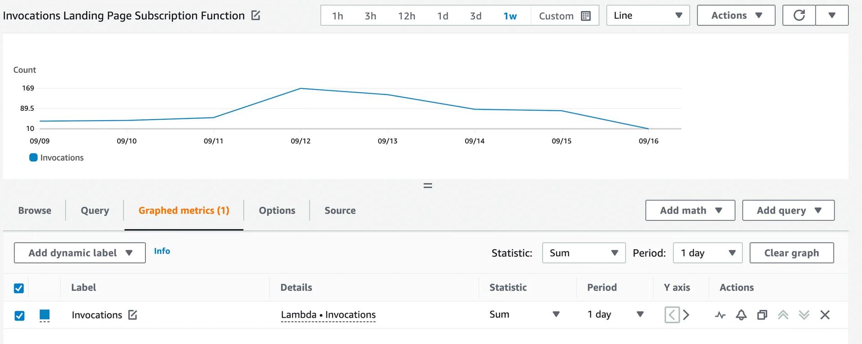Uncheck the Invocations metric row checkbox

(x=19, y=315)
